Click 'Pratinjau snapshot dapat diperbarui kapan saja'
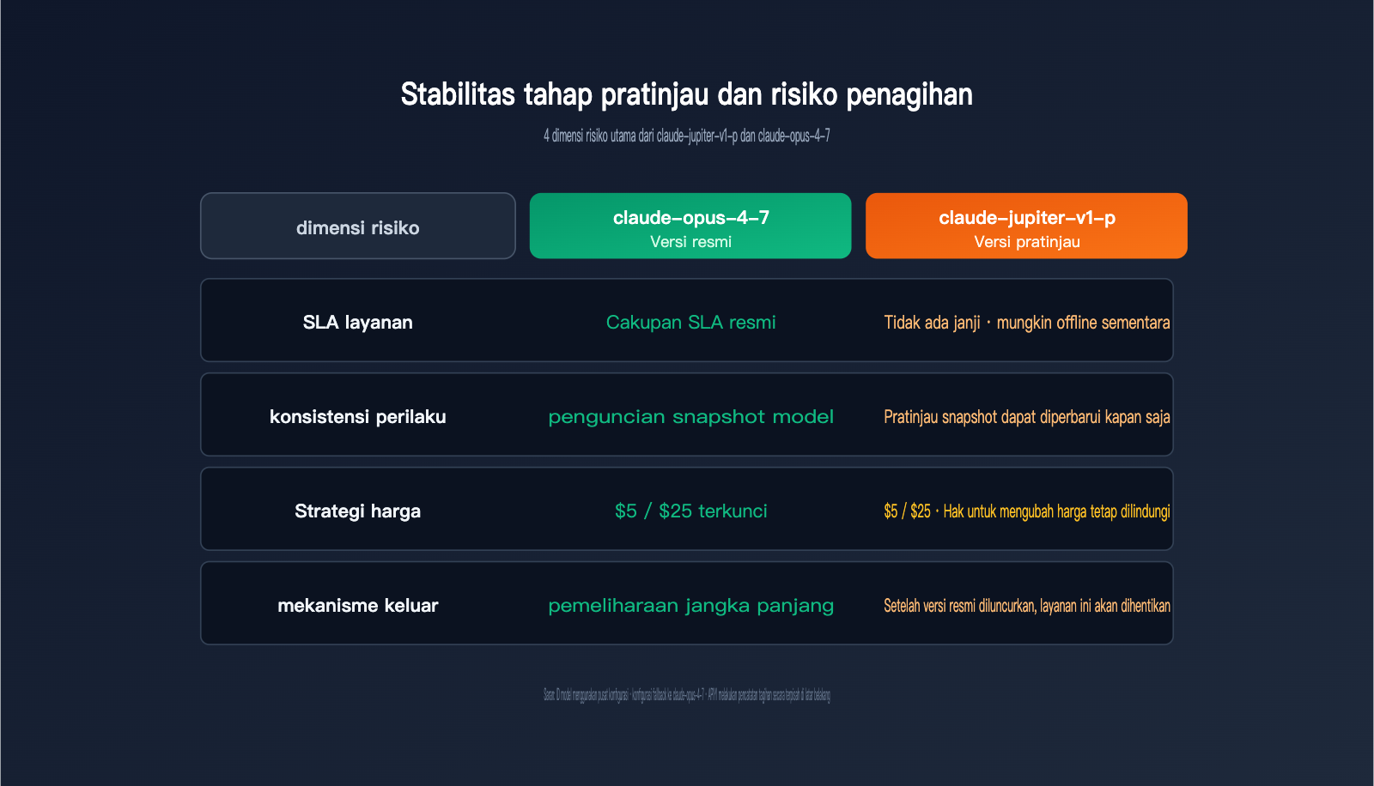The height and width of the screenshot is (786, 1374). click(1027, 417)
